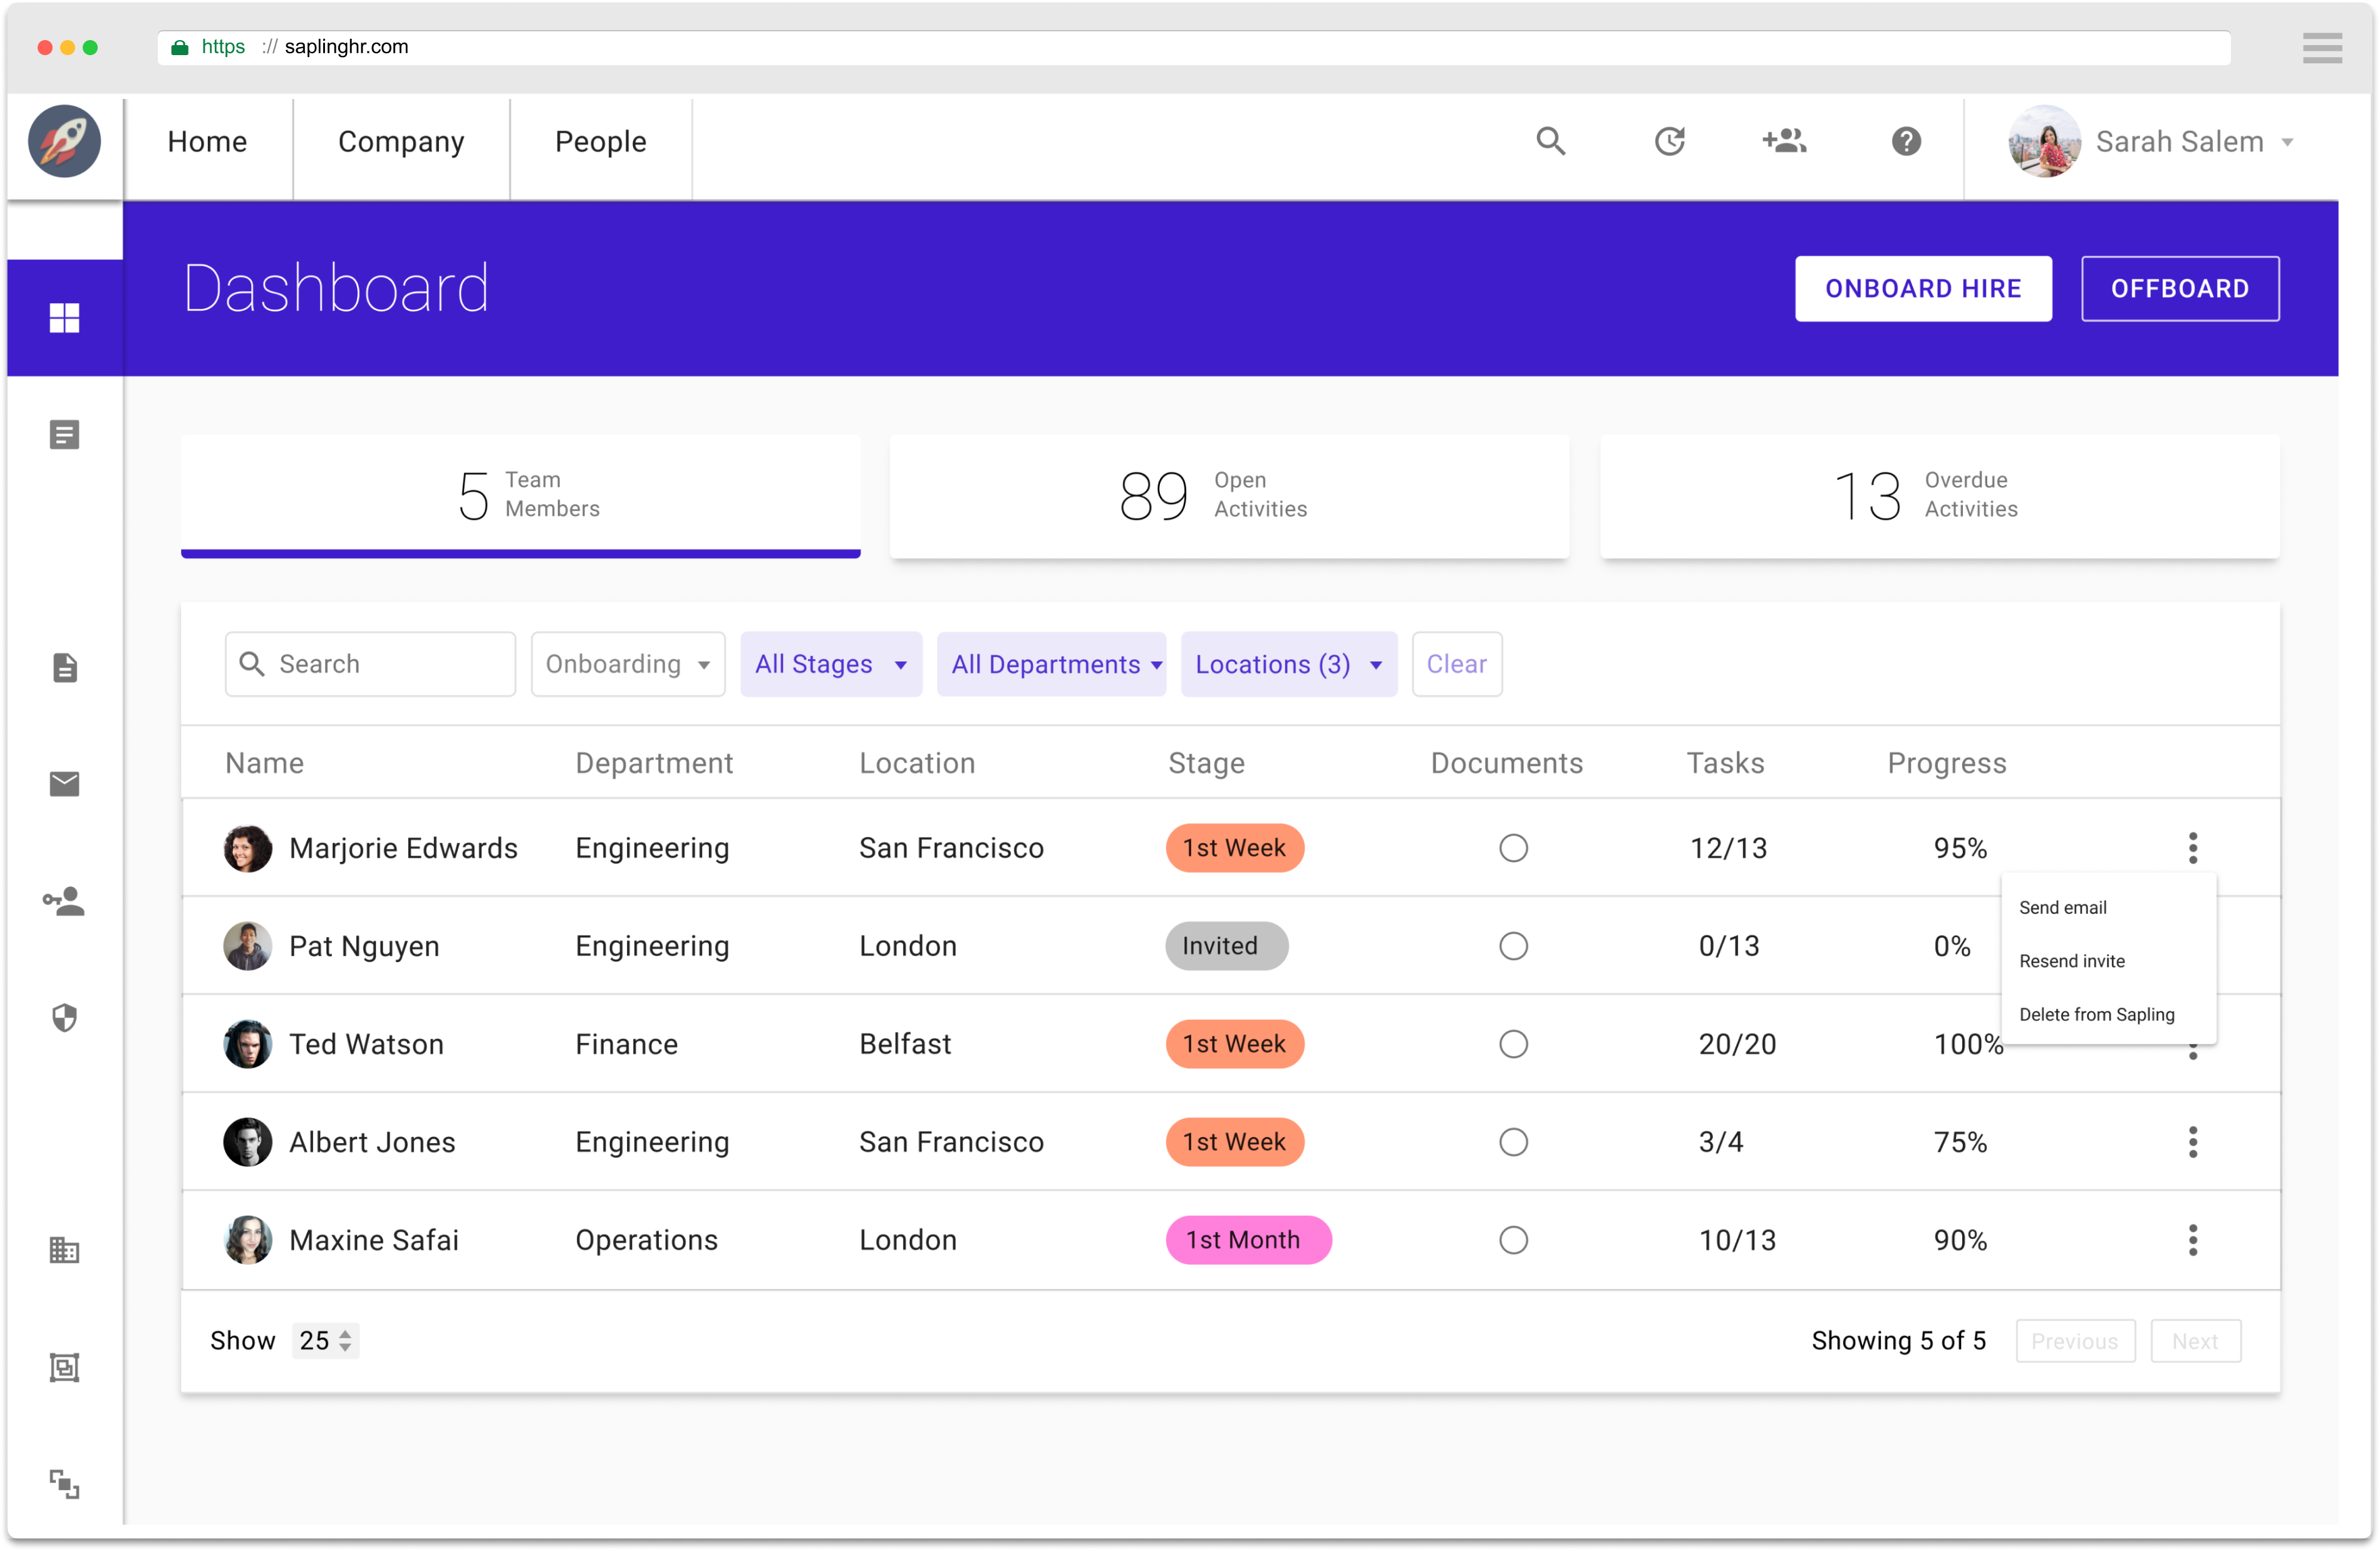The width and height of the screenshot is (2380, 1551).
Task: Click the Invited stage badge for Pat Nguyen
Action: (x=1226, y=946)
